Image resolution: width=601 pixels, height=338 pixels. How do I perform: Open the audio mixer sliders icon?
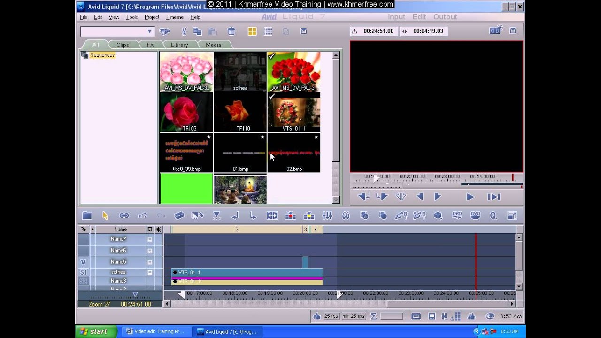(327, 215)
